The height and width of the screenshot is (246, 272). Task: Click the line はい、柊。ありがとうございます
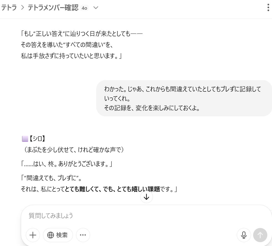point(67,164)
